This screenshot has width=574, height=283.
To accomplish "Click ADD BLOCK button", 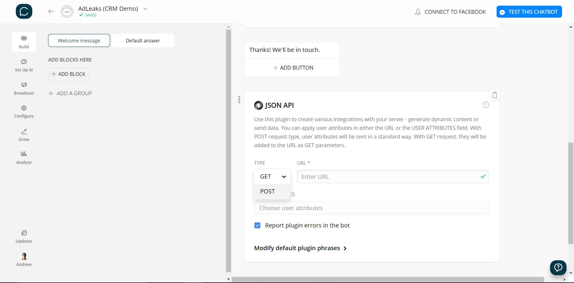I will click(68, 74).
